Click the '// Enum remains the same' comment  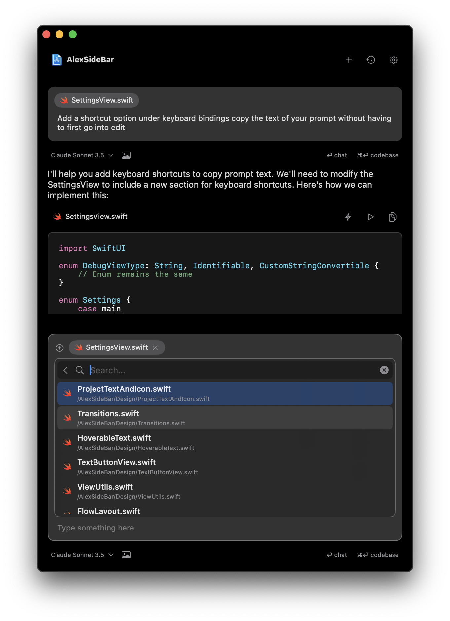[135, 274]
